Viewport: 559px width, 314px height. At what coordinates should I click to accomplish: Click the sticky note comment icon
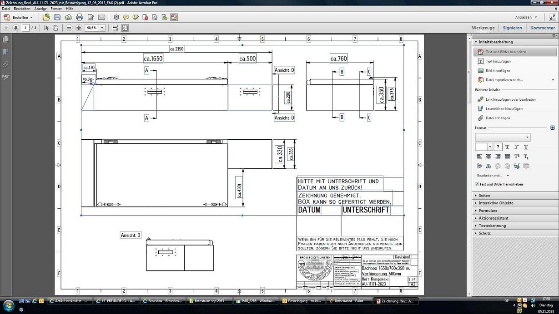point(126,17)
